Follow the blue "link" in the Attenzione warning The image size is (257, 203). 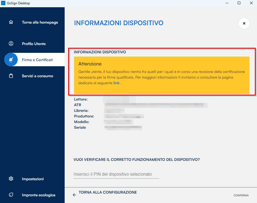(x=116, y=83)
